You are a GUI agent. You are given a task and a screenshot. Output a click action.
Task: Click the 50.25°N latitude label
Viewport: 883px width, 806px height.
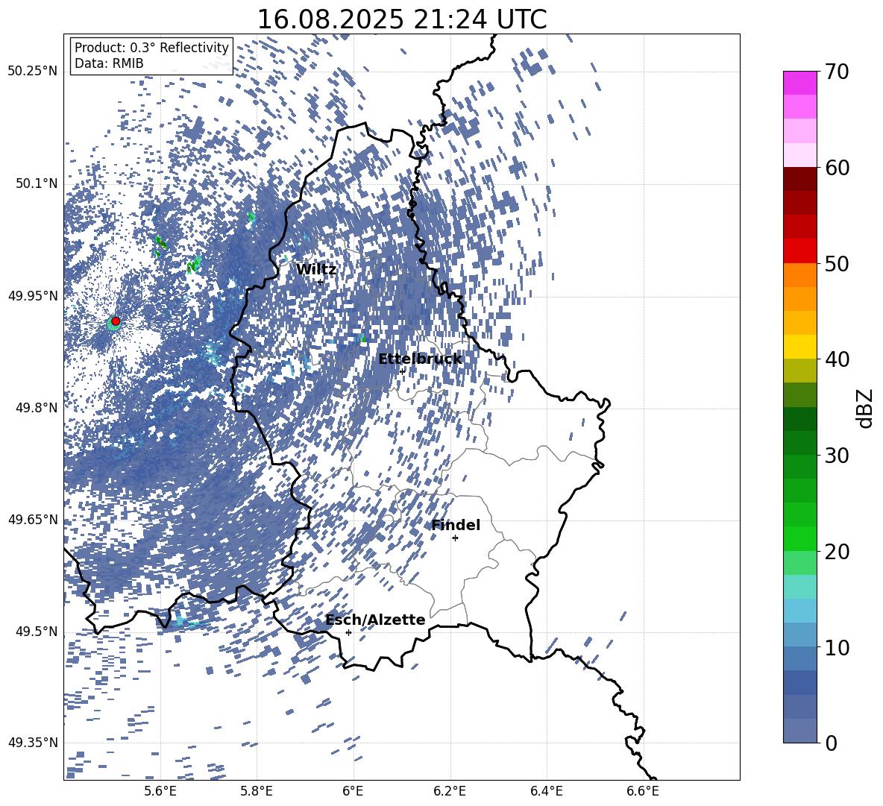tap(33, 72)
